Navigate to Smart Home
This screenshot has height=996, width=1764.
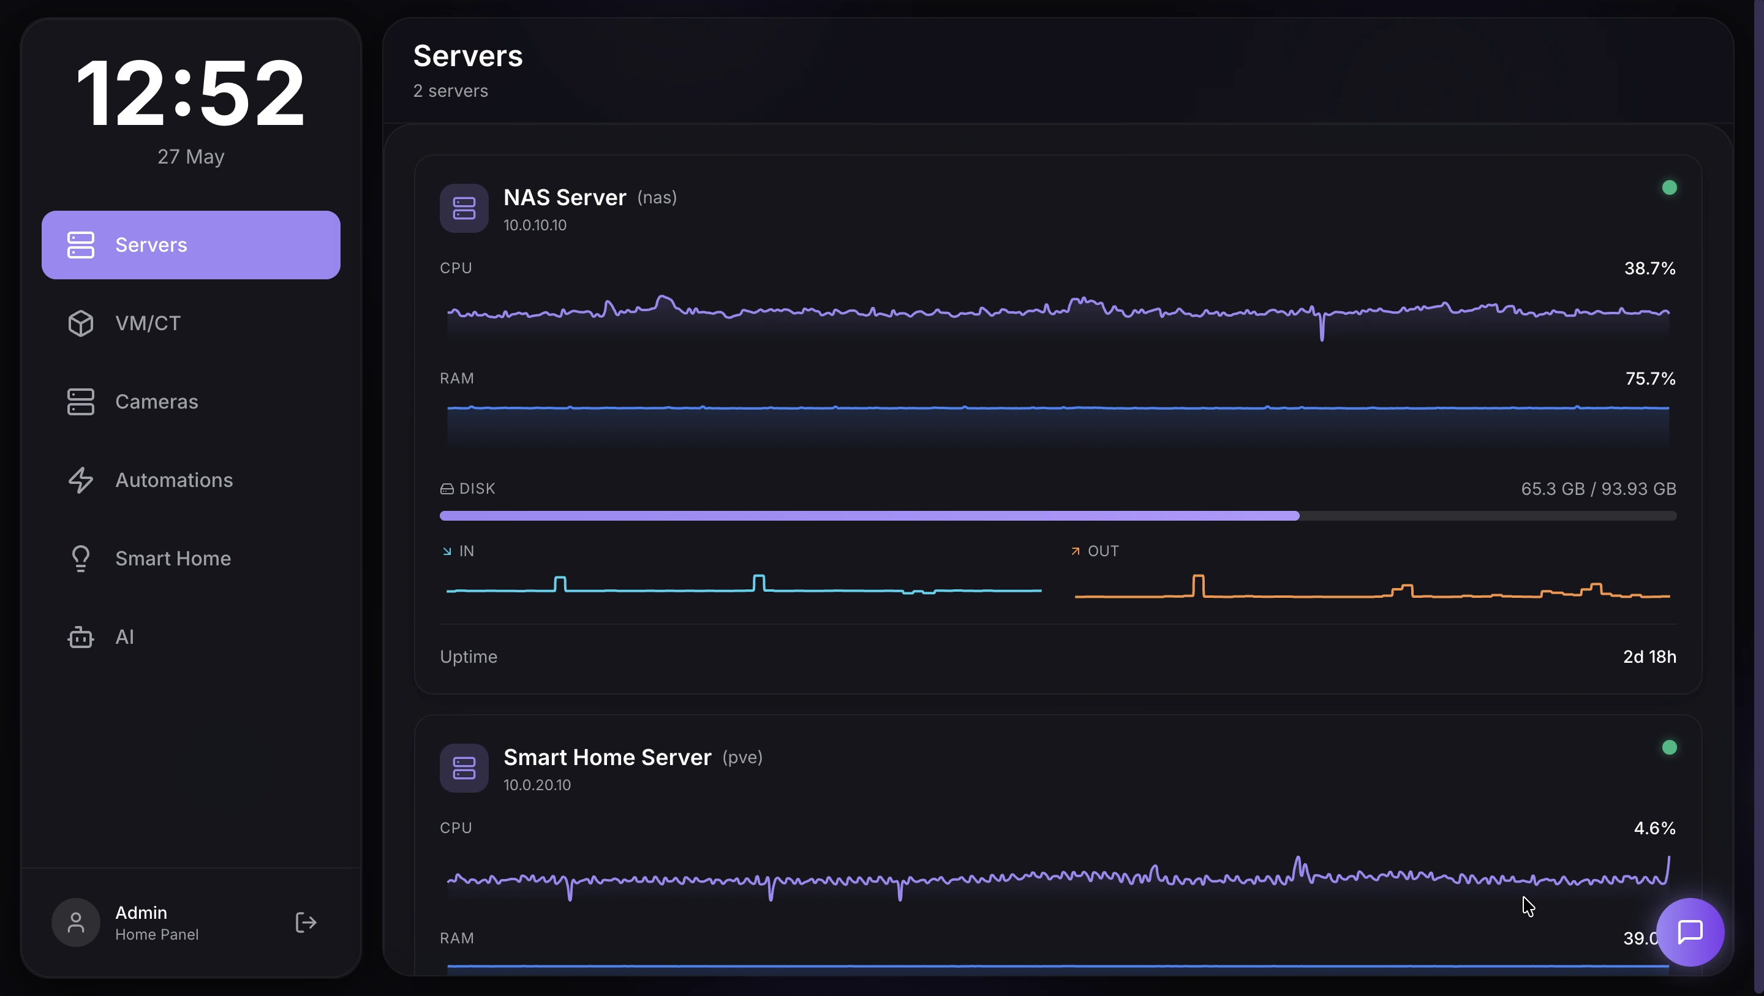pos(190,558)
